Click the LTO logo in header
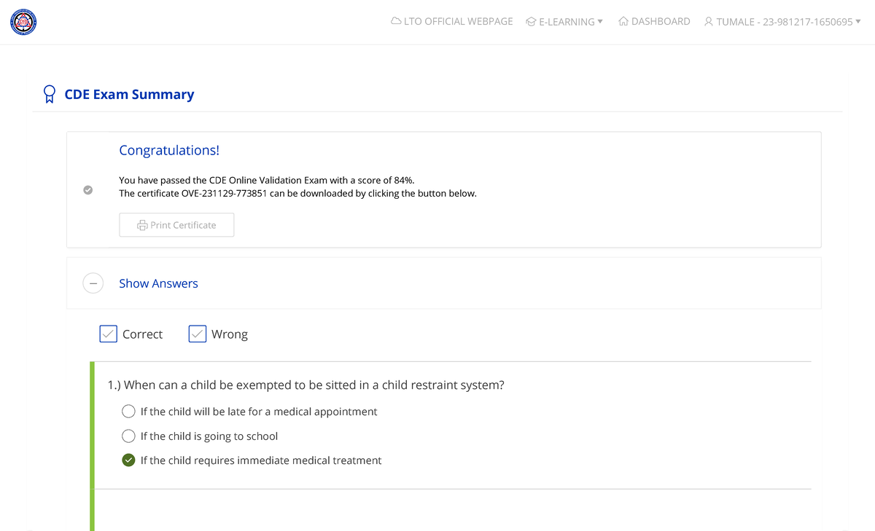The image size is (875, 531). click(23, 22)
